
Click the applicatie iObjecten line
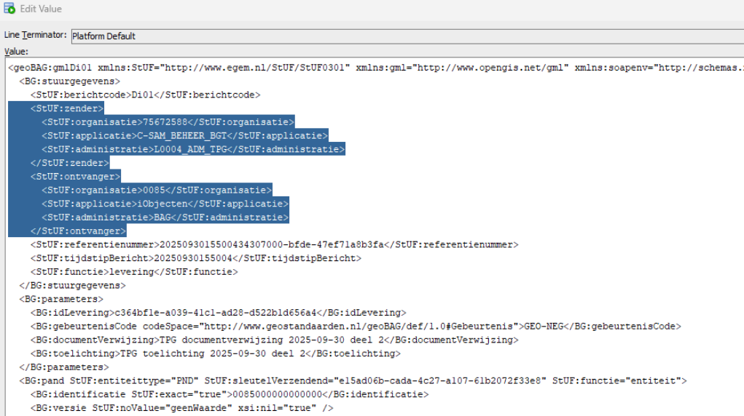(165, 204)
